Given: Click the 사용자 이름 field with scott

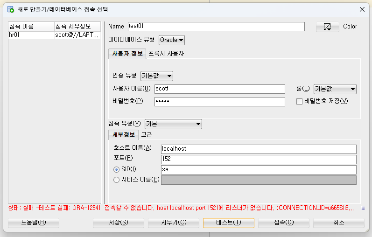Looking at the screenshot, I should tap(220, 89).
